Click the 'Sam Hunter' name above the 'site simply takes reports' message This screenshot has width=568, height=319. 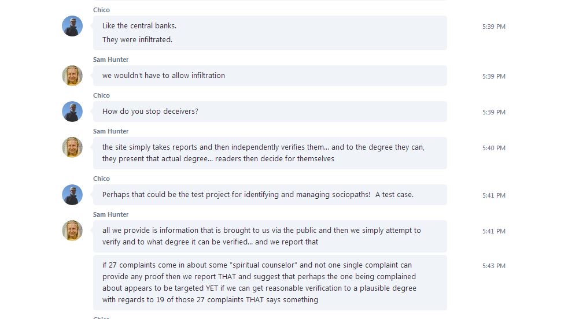click(110, 131)
